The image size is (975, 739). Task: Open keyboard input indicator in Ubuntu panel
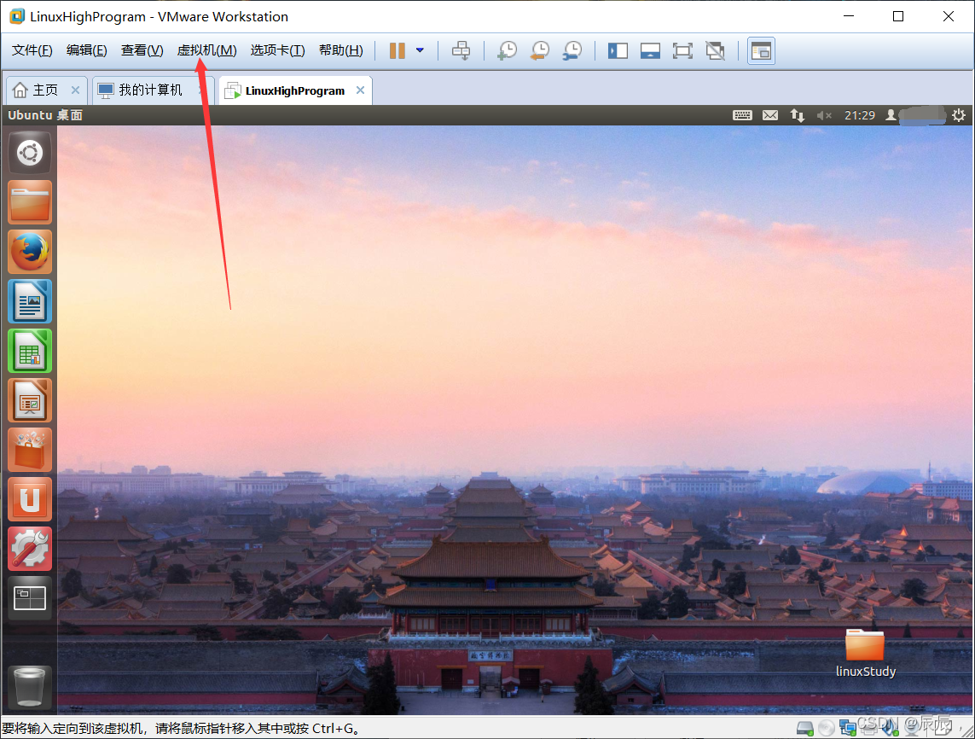(x=742, y=115)
